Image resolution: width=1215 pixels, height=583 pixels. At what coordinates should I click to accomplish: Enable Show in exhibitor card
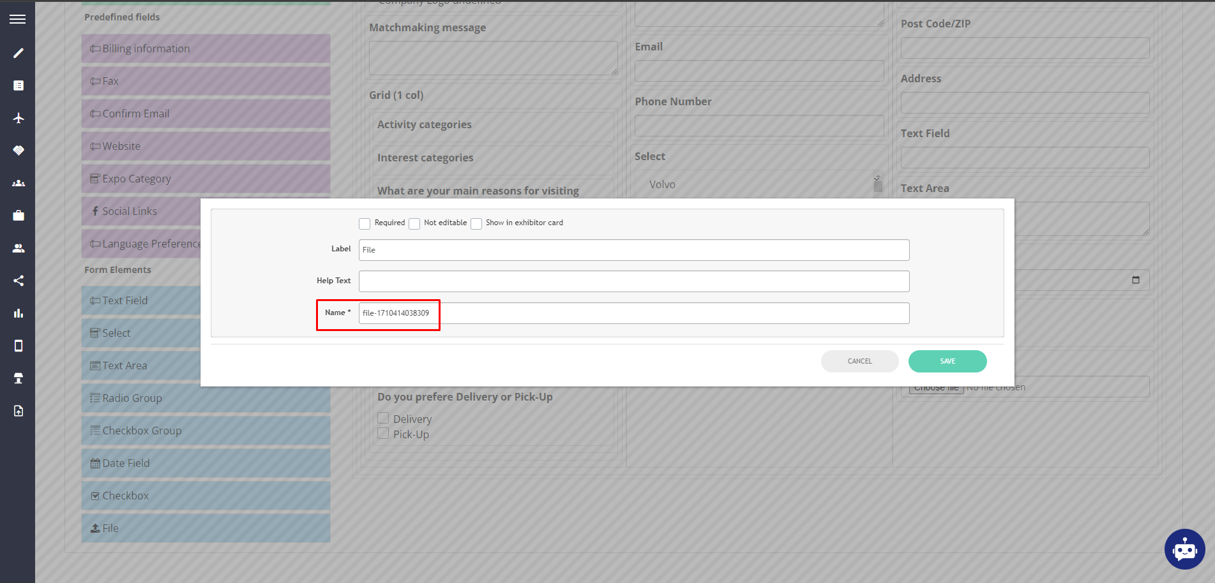coord(476,223)
